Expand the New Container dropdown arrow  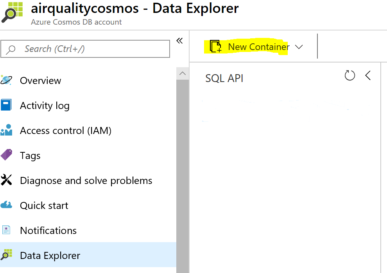pos(299,47)
